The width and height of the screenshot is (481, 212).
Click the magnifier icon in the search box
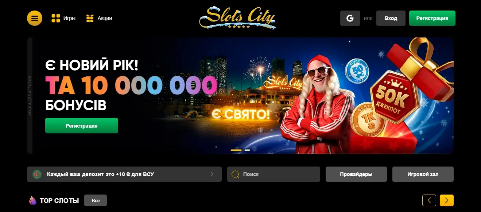pos(235,174)
